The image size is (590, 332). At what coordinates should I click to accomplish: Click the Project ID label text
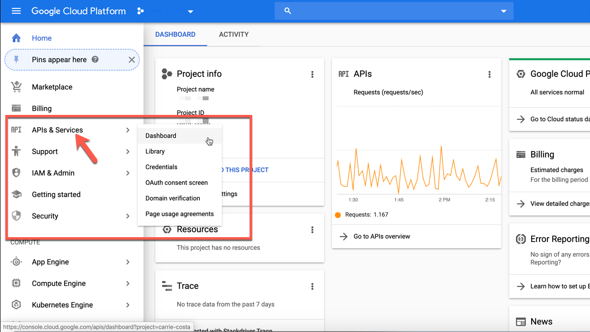(190, 113)
